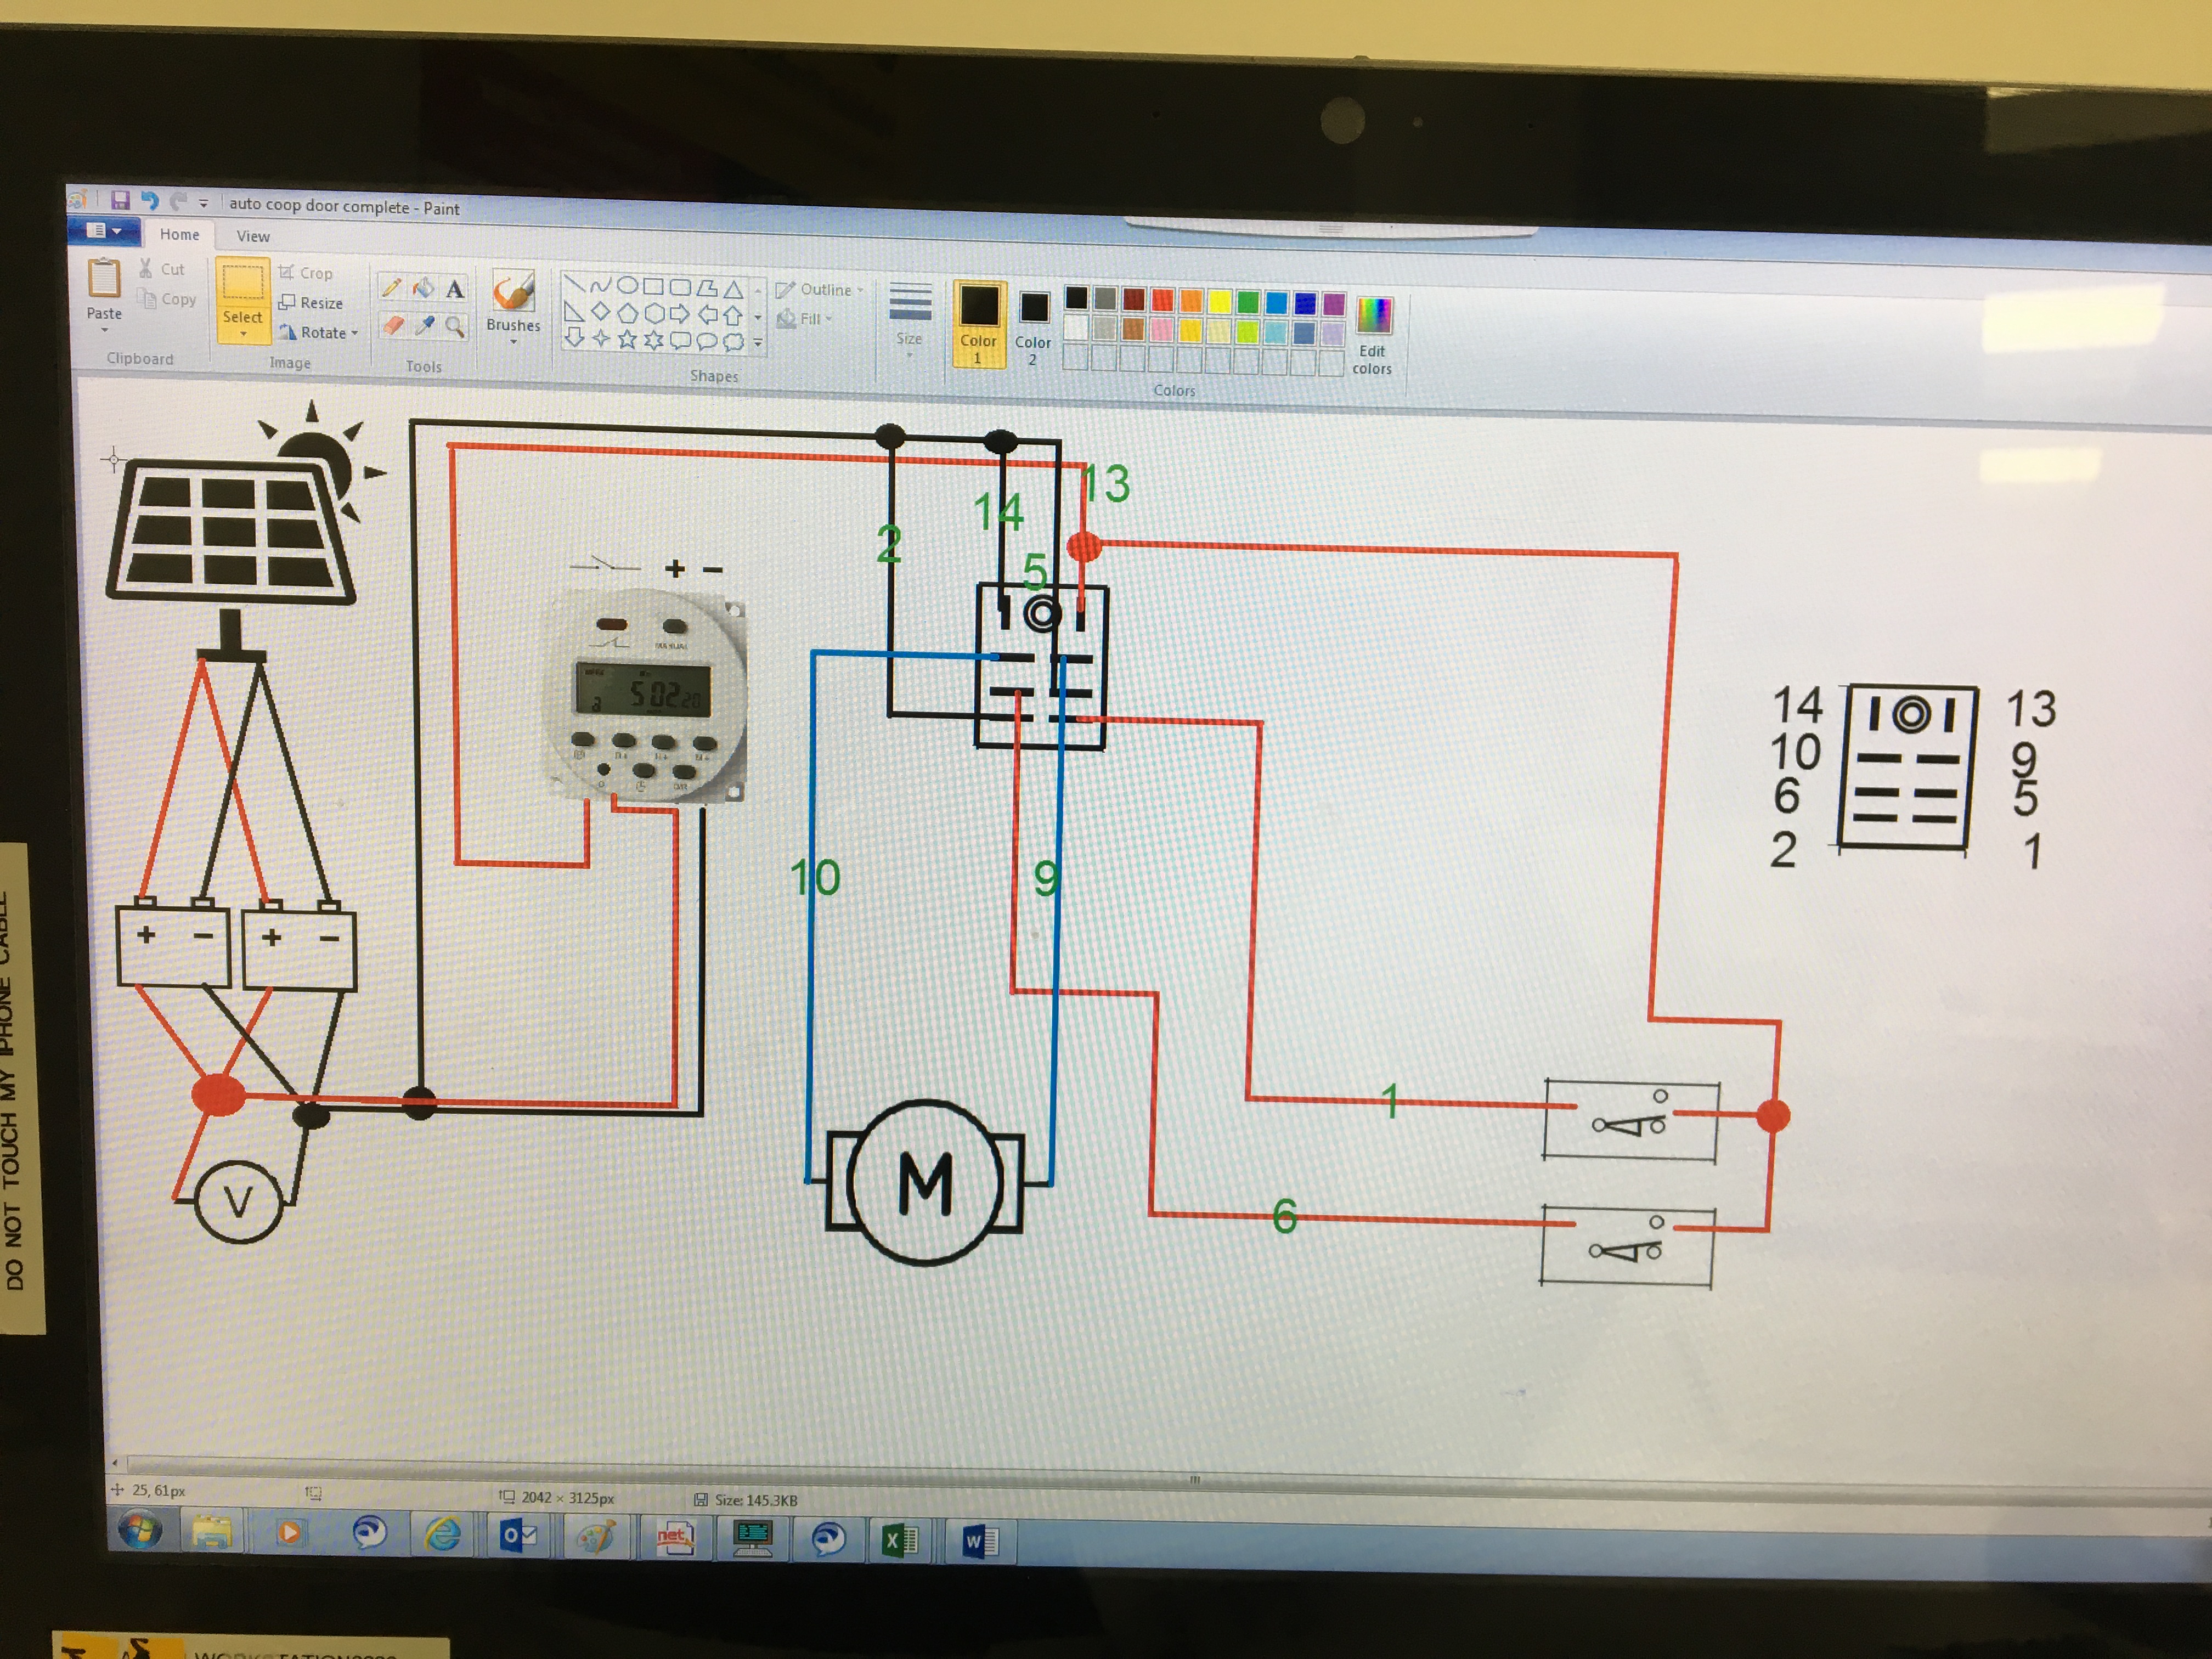Expand the Brushes dropdown arrow
The height and width of the screenshot is (1659, 2212).
coord(513,343)
